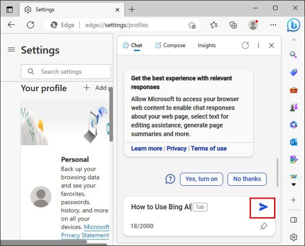Open the sidebar Search icon

click(294, 55)
